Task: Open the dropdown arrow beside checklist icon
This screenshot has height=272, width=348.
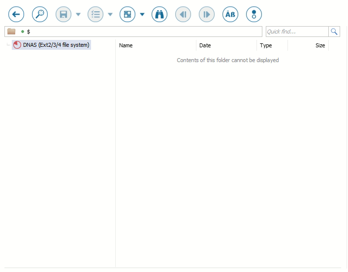Action: click(110, 14)
